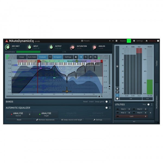Image resolution: width=163 pixels, height=163 pixels.
Task: Pause the meters with the meter-panel pause button
Action: 117,89
